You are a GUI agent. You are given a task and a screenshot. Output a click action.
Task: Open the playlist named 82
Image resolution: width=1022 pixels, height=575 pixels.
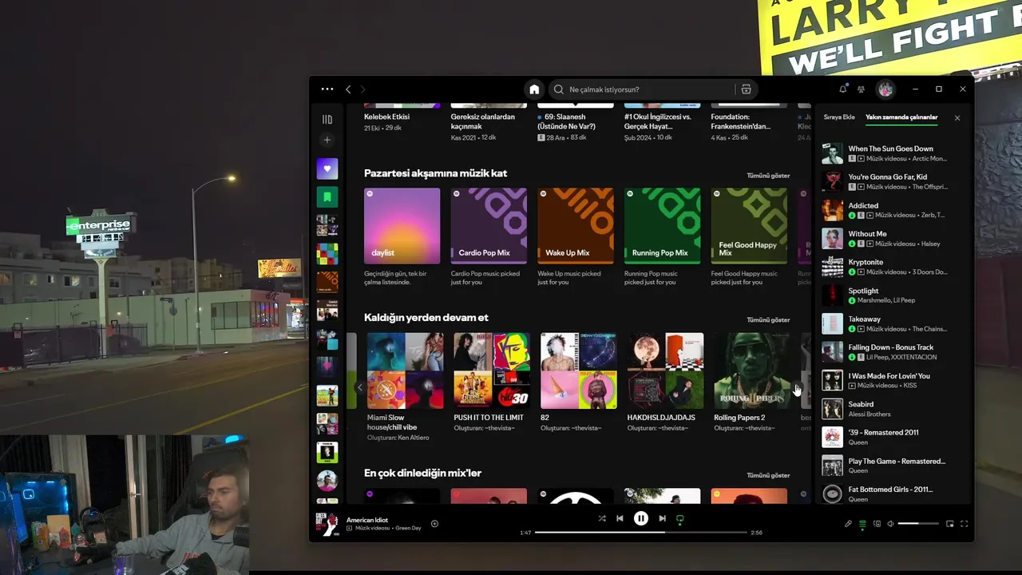coord(578,383)
